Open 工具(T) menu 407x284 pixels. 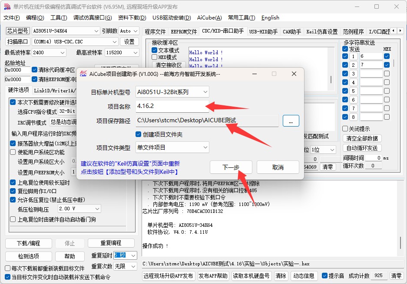pos(59,18)
